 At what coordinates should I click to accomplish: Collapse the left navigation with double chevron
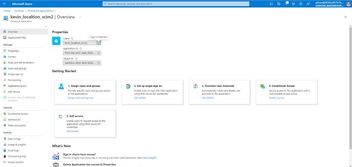click(46, 27)
